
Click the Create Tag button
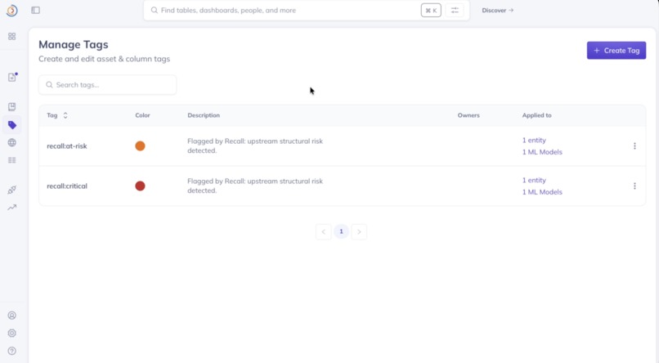(x=616, y=51)
